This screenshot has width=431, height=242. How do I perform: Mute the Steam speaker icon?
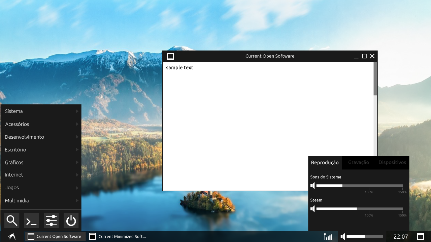tap(313, 209)
